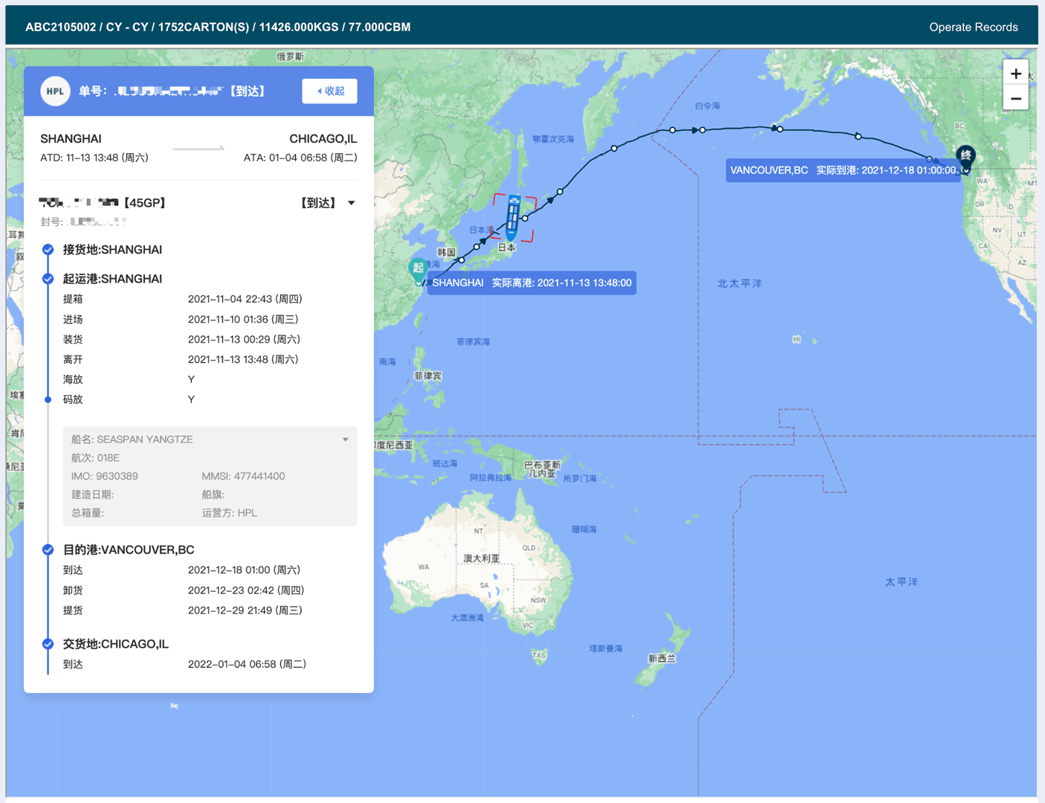Click the check icon beside 接货地:SHANGHAI
1045x803 pixels.
(48, 250)
